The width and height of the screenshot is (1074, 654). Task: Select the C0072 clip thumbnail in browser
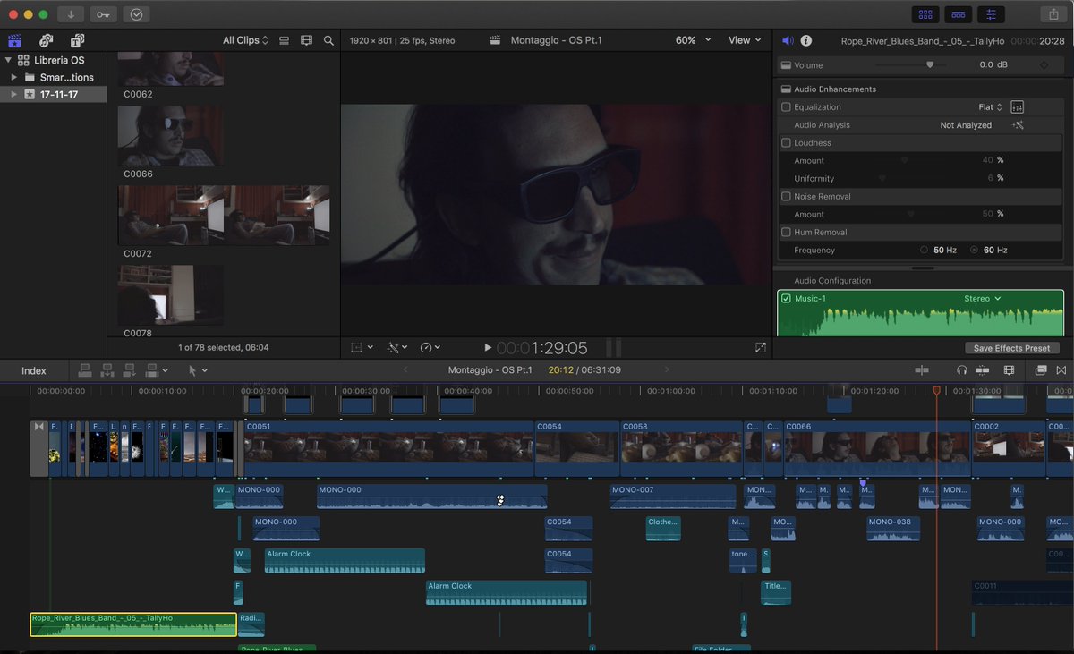pyautogui.click(x=224, y=216)
